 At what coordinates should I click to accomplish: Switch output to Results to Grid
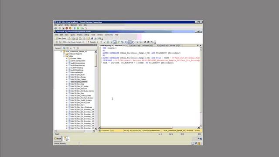coord(130,42)
